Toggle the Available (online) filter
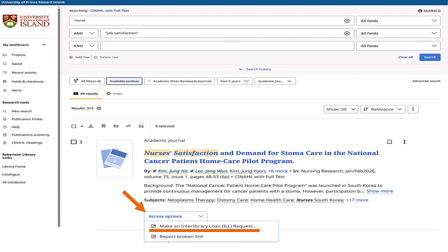Image resolution: width=448 pixels, height=252 pixels. [124, 81]
